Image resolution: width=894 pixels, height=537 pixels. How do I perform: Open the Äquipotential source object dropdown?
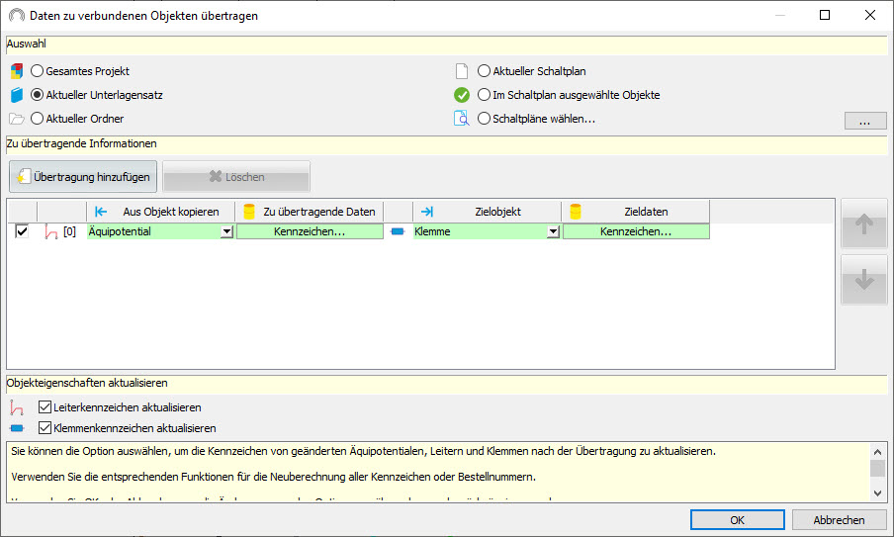pos(226,231)
